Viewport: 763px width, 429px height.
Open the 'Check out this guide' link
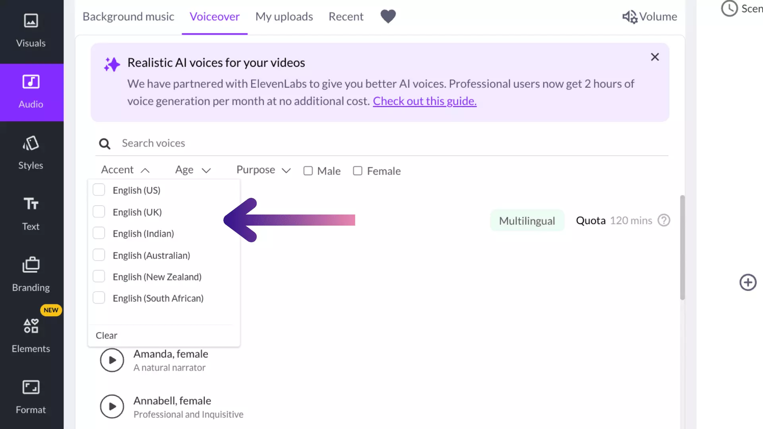tap(424, 101)
